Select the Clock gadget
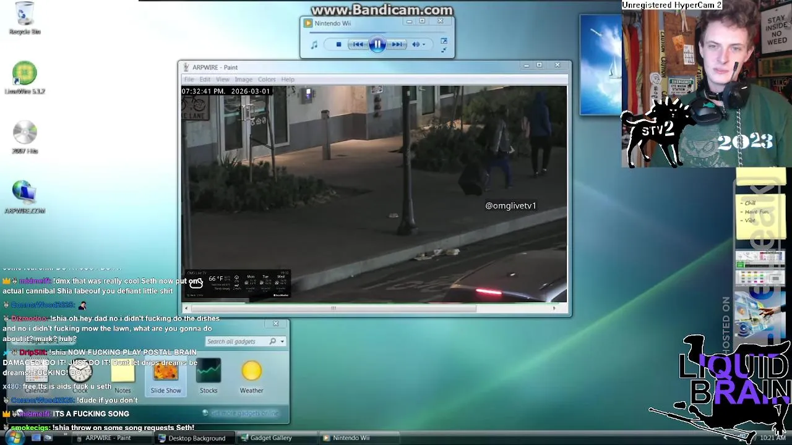Screen dimensions: 792x445 pyautogui.click(x=80, y=377)
